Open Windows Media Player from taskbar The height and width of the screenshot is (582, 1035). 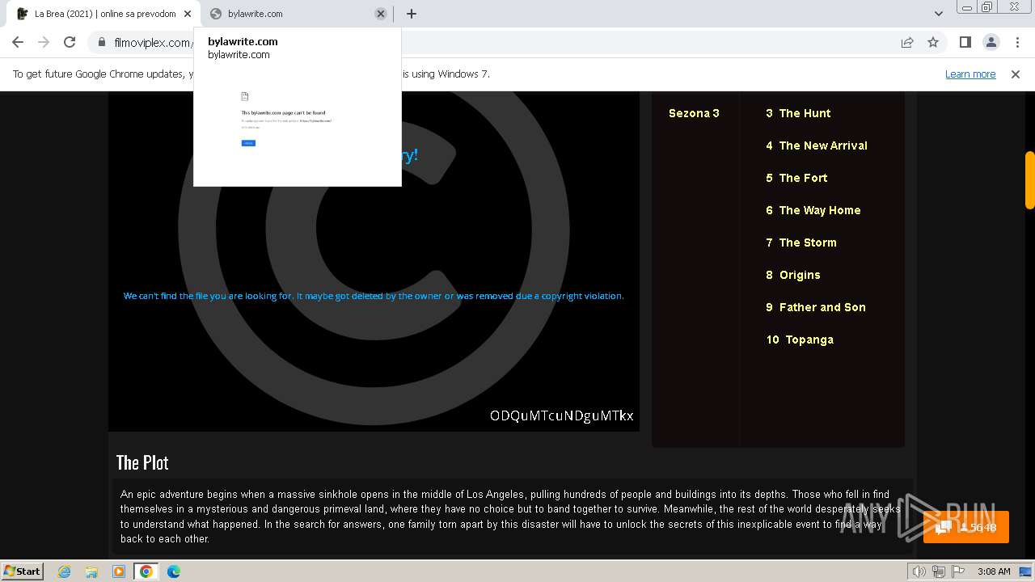[x=119, y=571]
